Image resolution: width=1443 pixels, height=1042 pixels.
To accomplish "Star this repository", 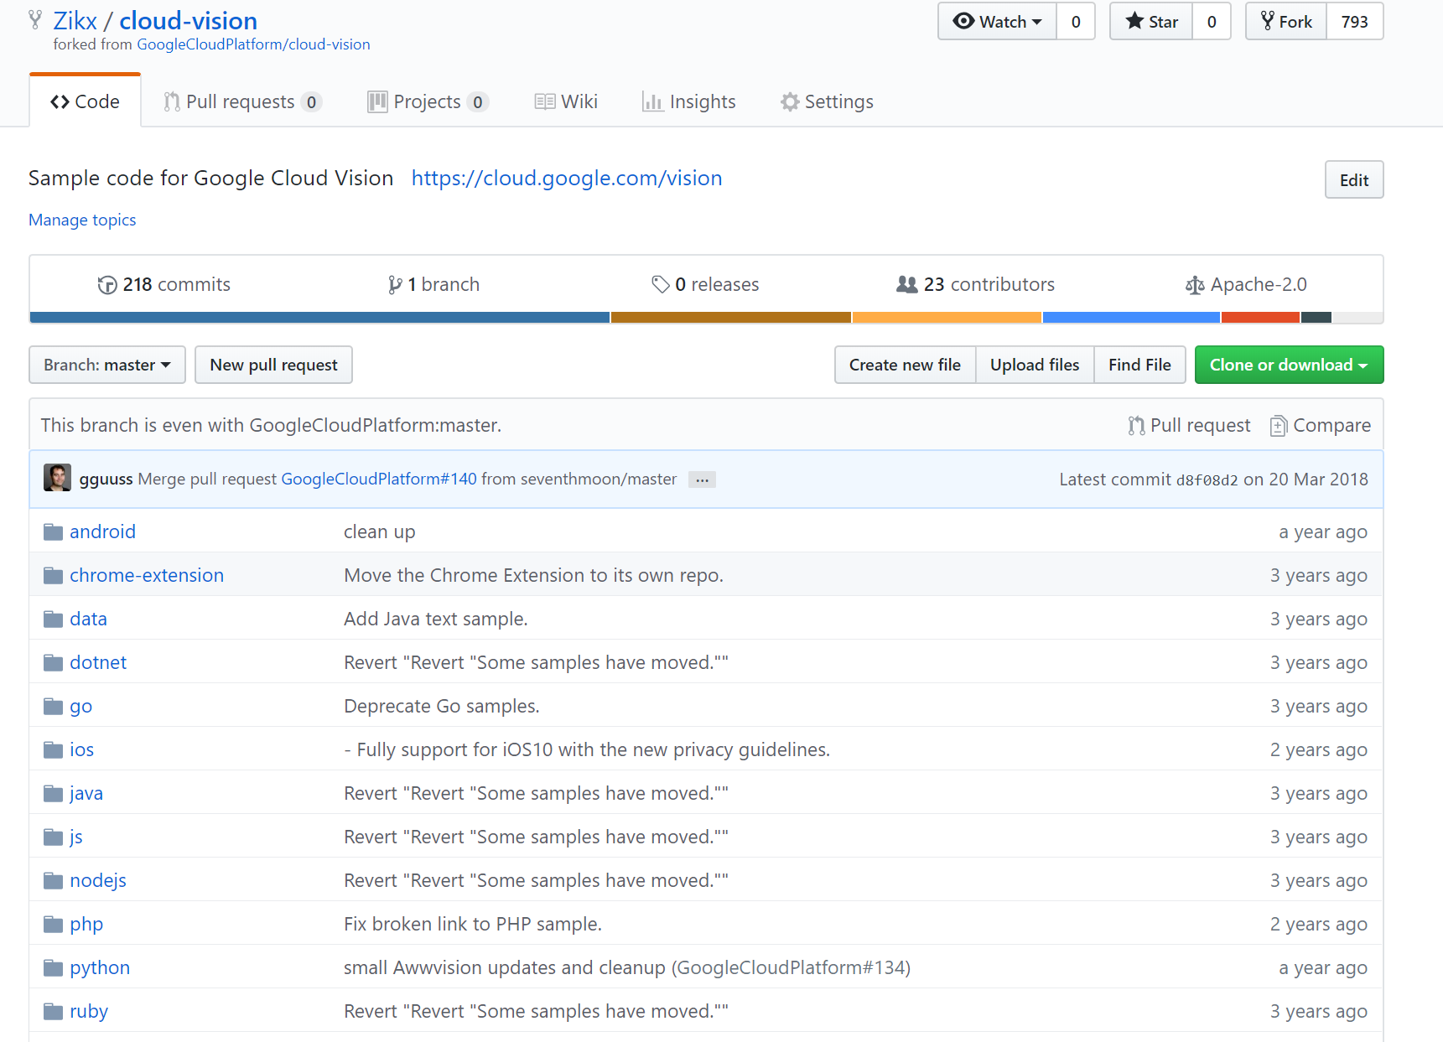I will tap(1151, 22).
